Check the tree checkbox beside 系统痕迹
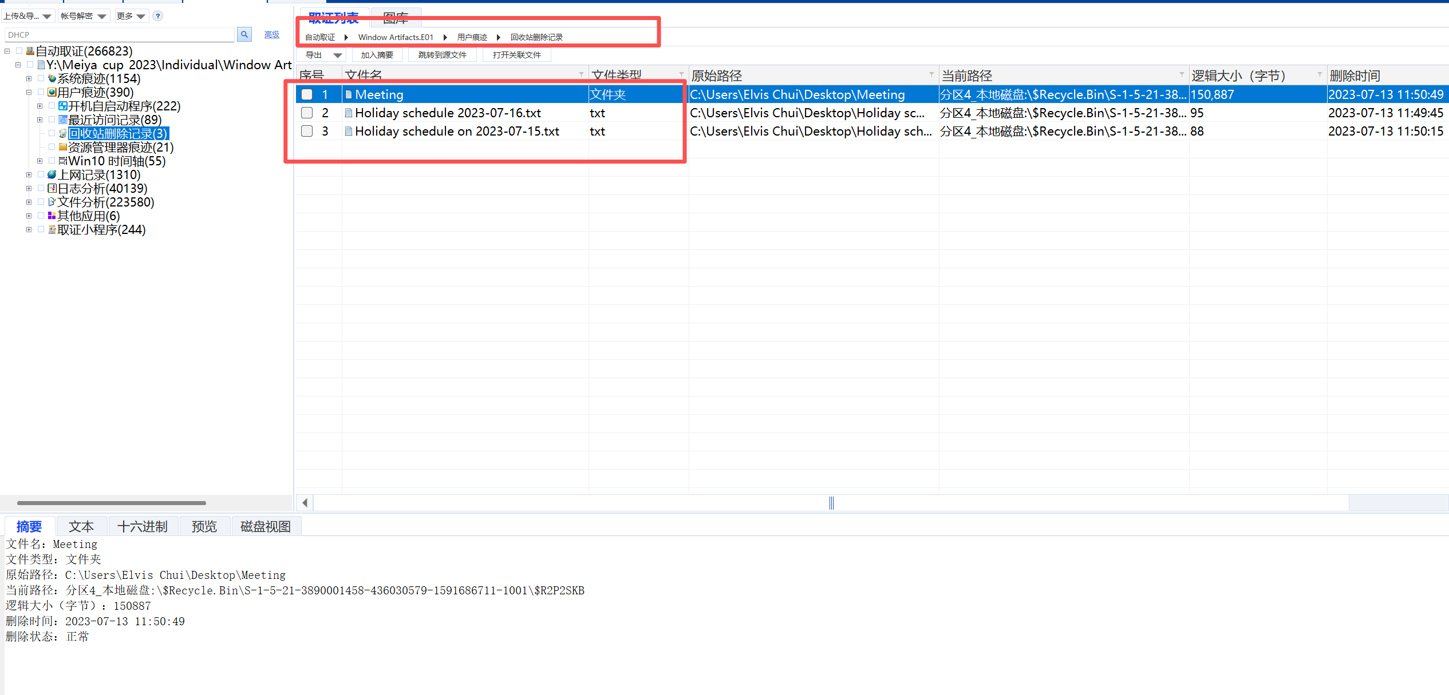 tap(41, 79)
